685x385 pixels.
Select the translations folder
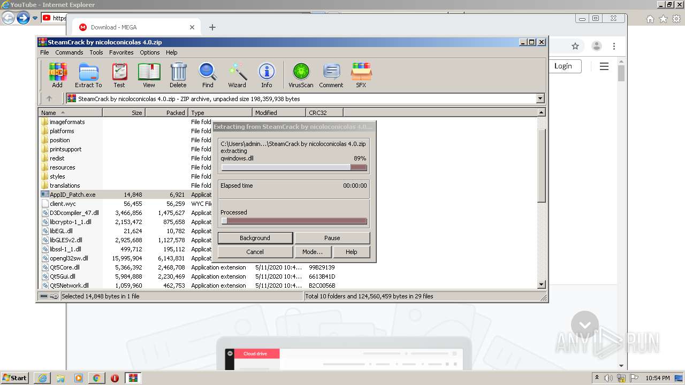65,186
